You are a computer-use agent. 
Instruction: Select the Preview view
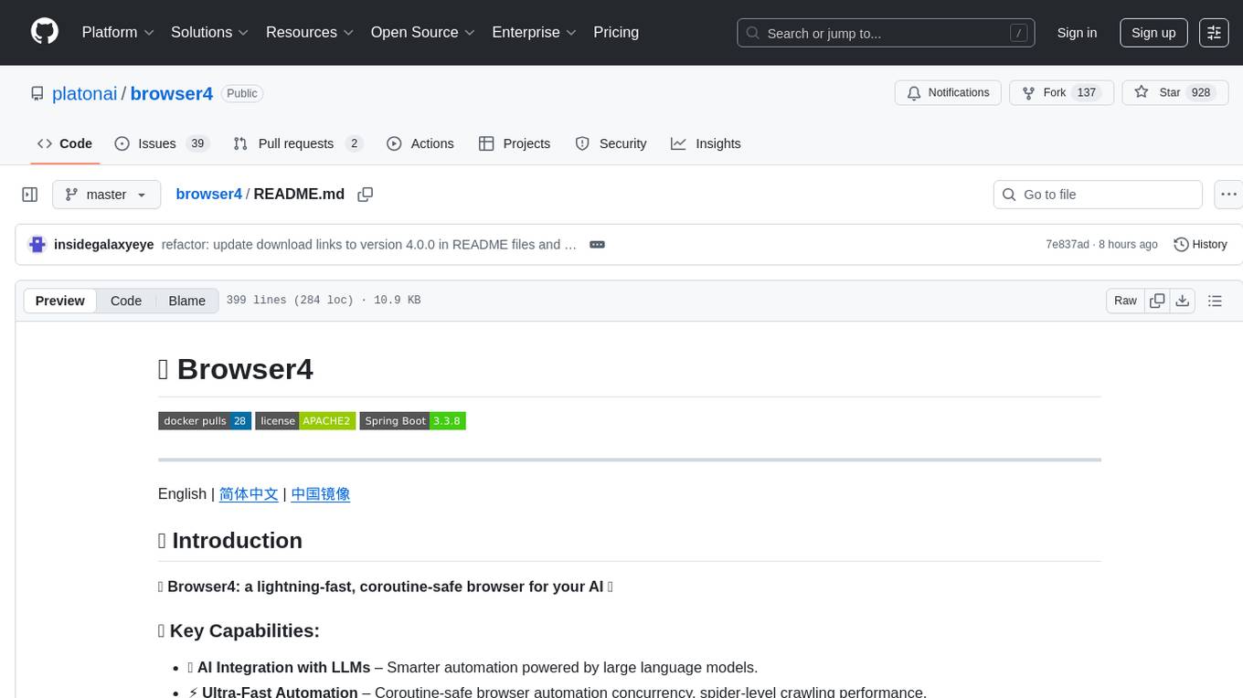click(60, 301)
